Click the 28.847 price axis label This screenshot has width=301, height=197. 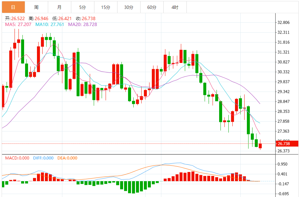click(284, 101)
